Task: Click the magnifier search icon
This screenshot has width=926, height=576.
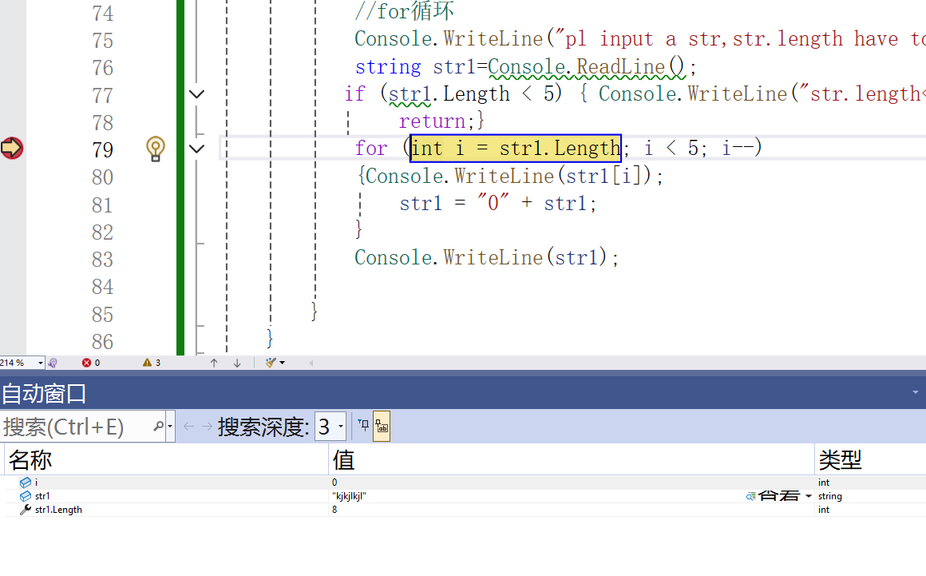Action: coord(158,426)
